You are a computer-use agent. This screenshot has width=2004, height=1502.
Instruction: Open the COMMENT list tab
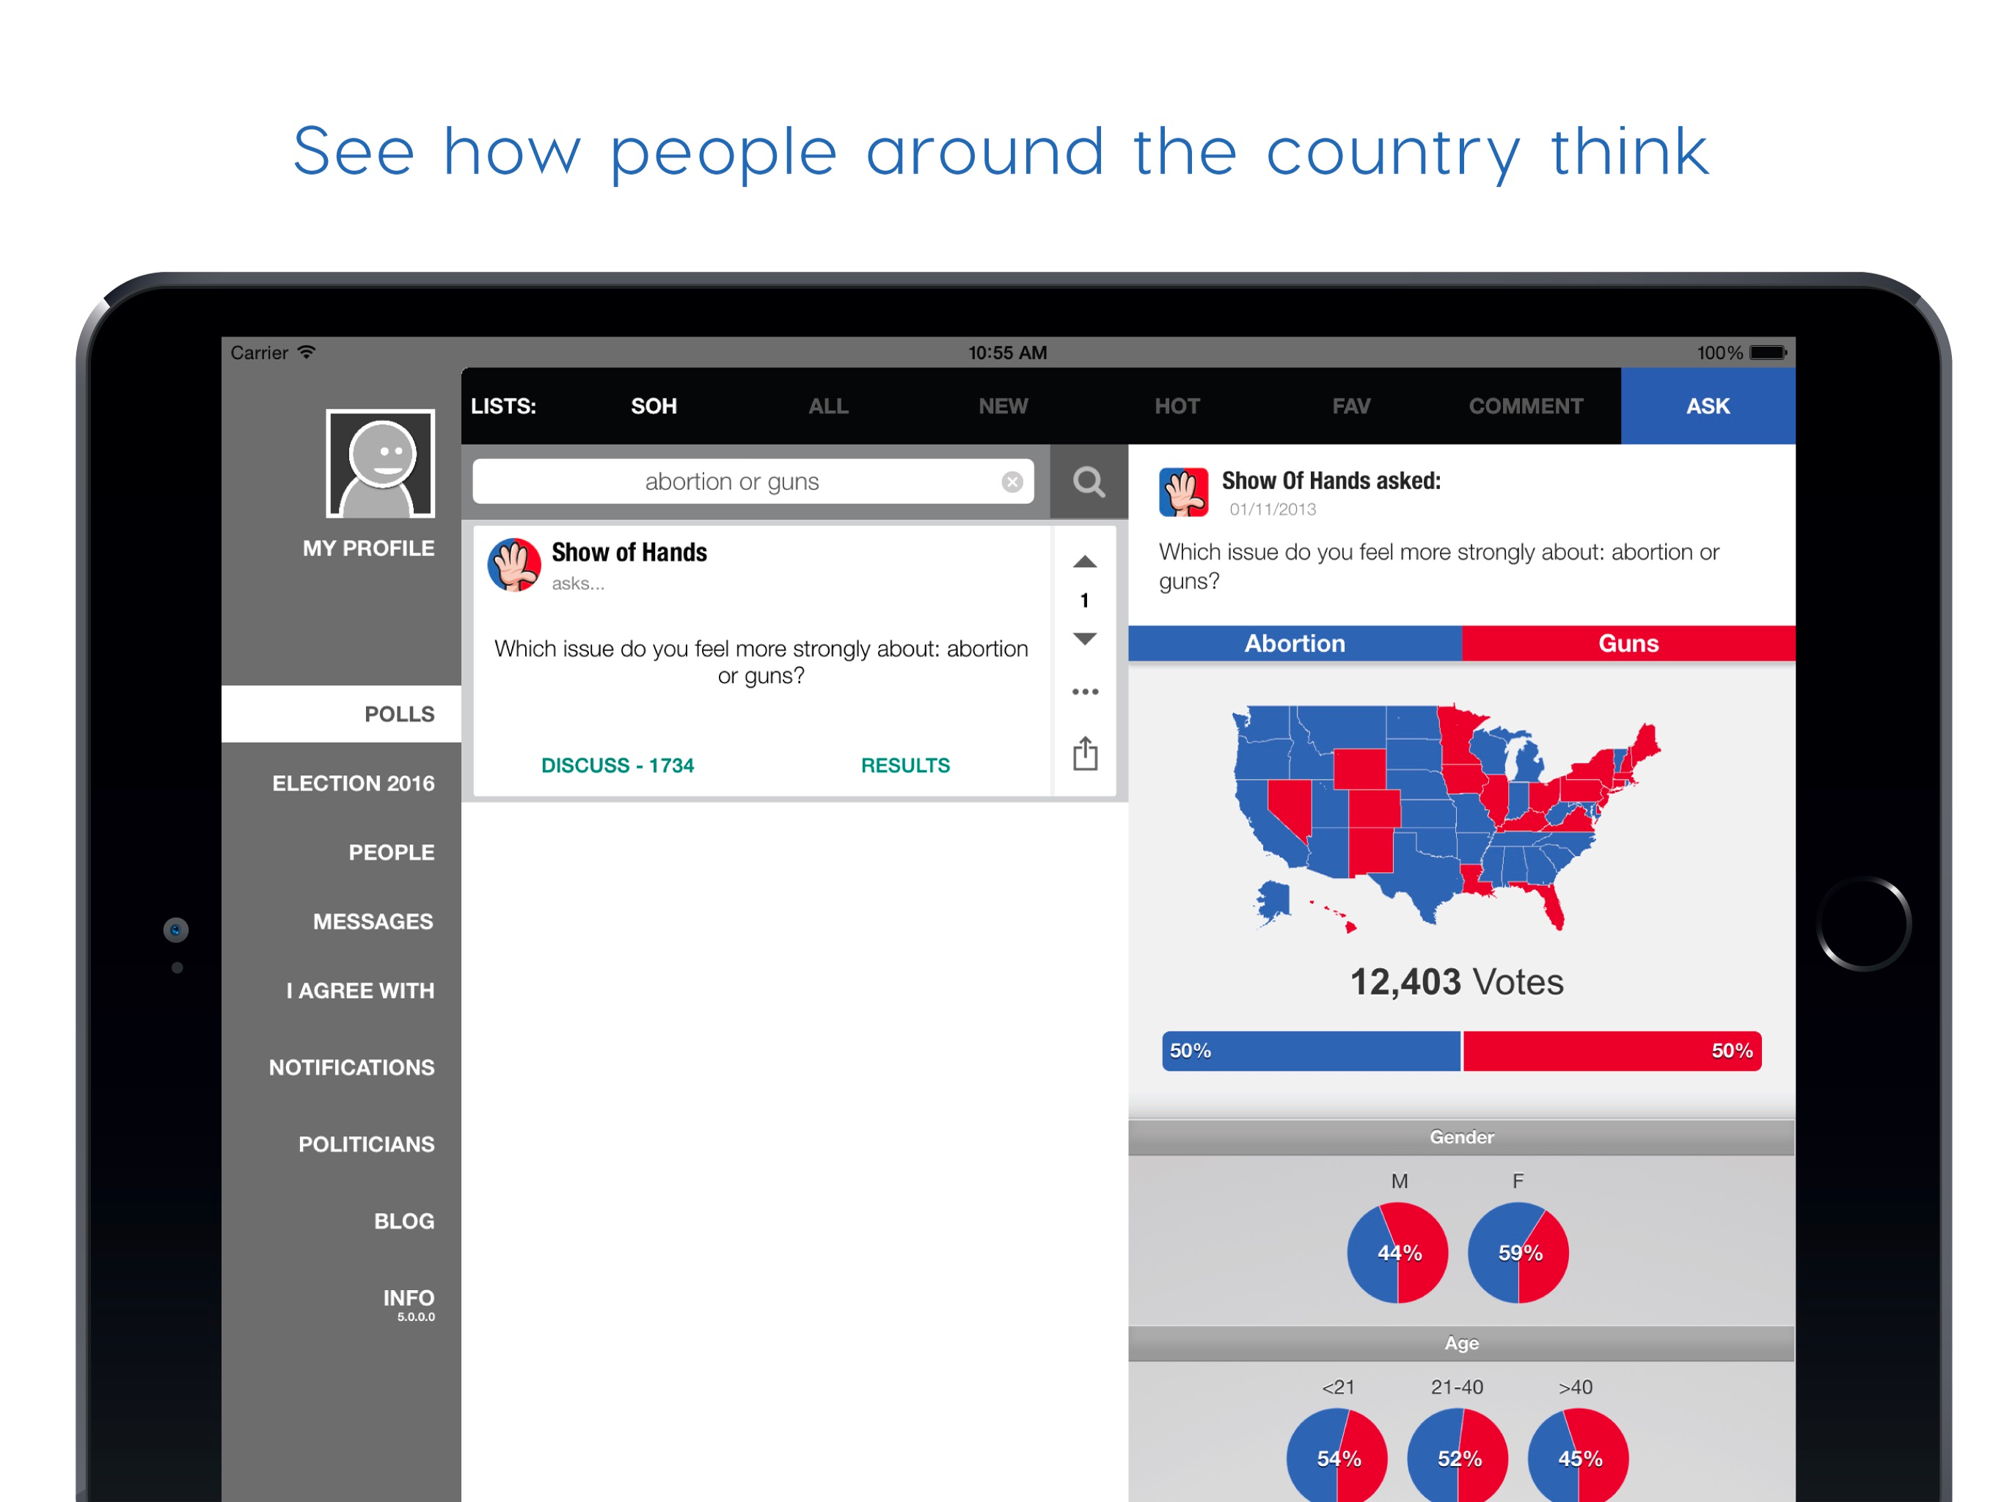tap(1526, 406)
